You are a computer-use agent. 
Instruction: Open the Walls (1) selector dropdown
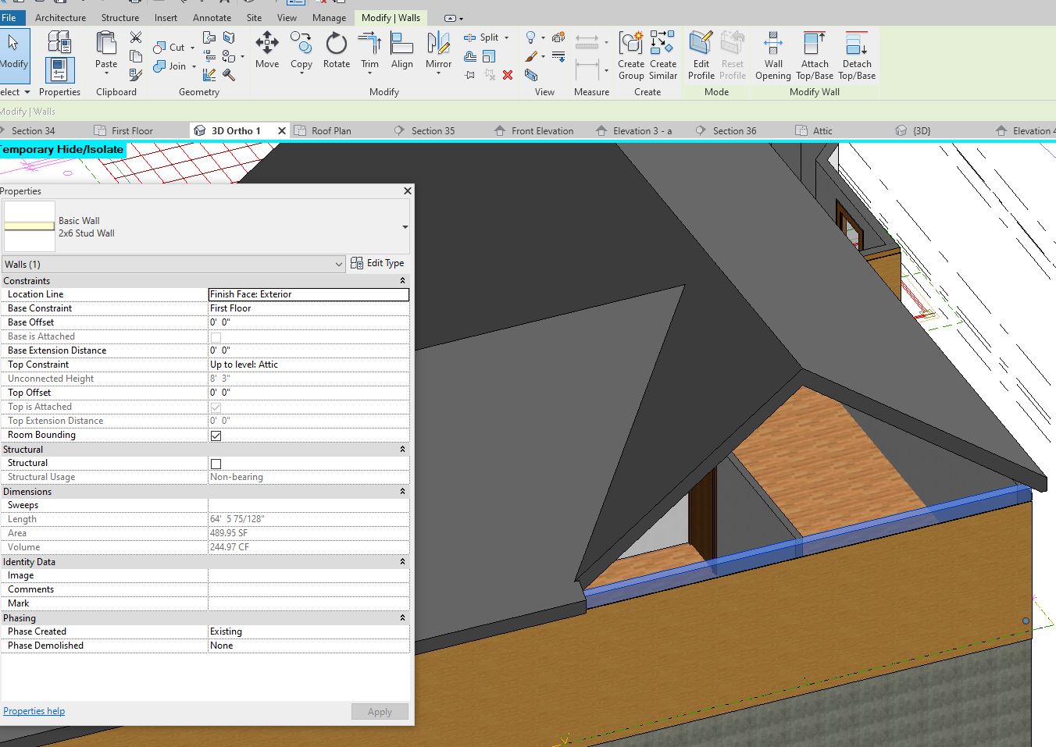pos(337,264)
